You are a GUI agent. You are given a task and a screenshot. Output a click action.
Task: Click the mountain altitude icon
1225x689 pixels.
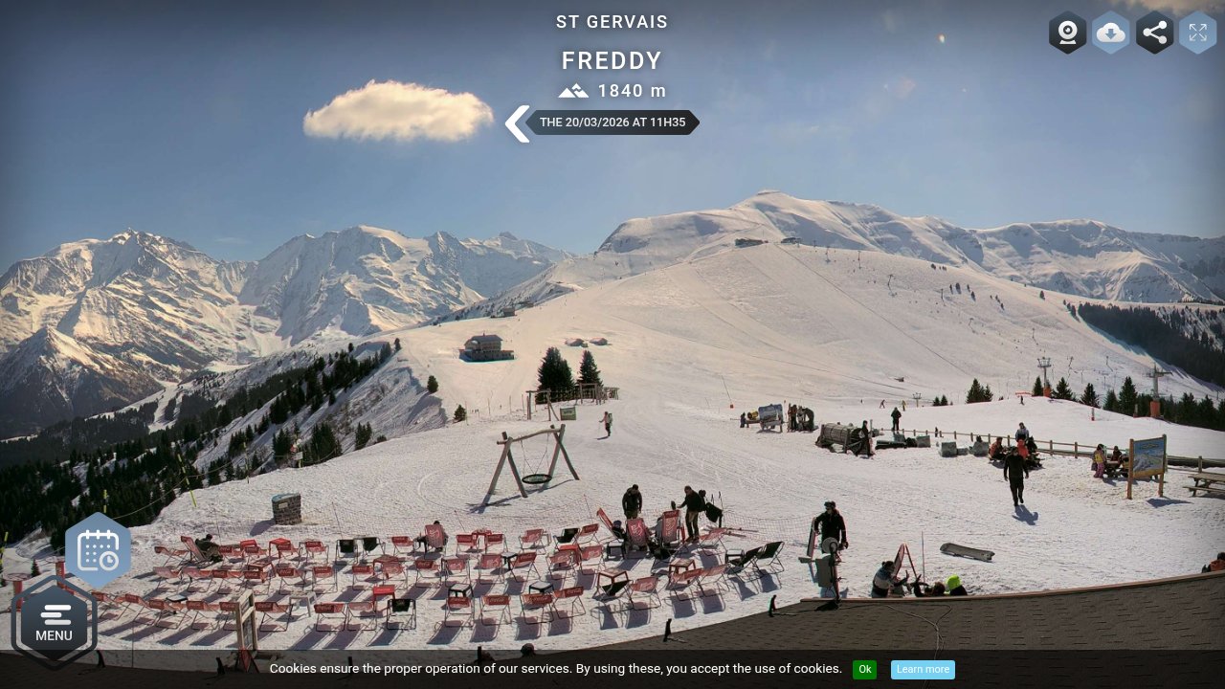click(x=573, y=91)
